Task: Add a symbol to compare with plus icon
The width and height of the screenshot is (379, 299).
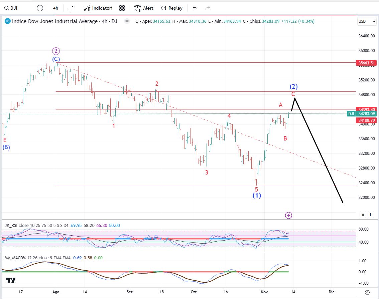Action: coord(40,8)
